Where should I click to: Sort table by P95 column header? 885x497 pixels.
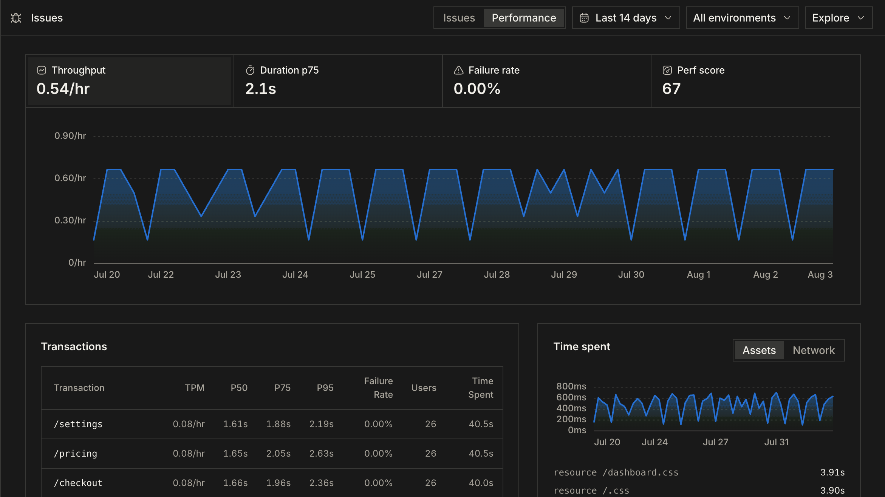(325, 388)
